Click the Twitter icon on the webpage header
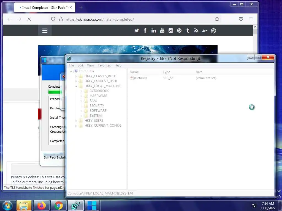 tap(137, 30)
